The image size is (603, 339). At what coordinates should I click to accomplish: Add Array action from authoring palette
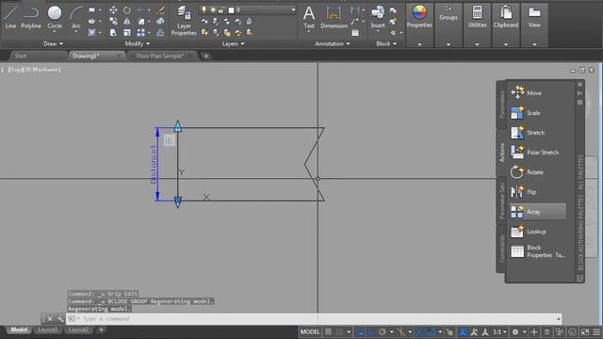point(538,212)
